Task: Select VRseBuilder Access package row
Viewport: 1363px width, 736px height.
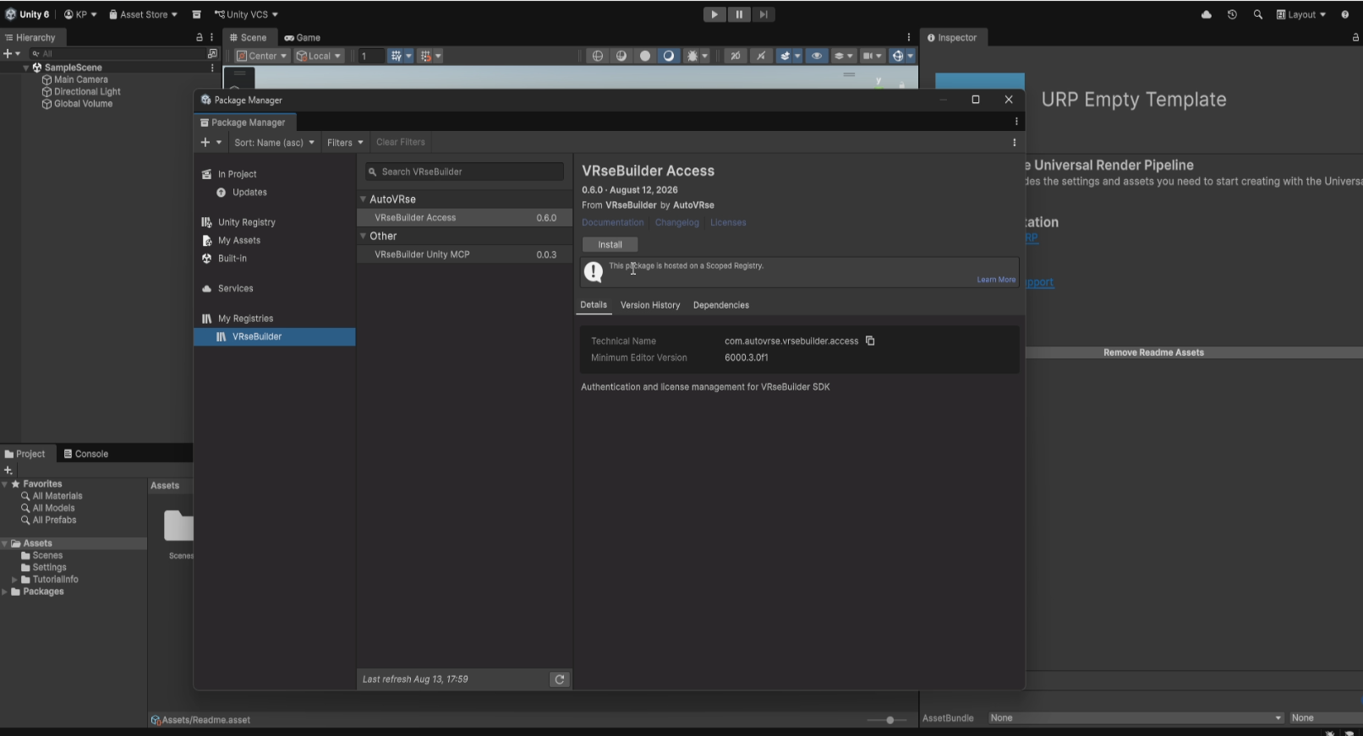Action: pos(464,218)
